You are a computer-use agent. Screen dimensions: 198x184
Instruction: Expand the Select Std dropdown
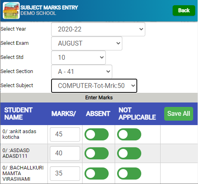pyautogui.click(x=78, y=57)
